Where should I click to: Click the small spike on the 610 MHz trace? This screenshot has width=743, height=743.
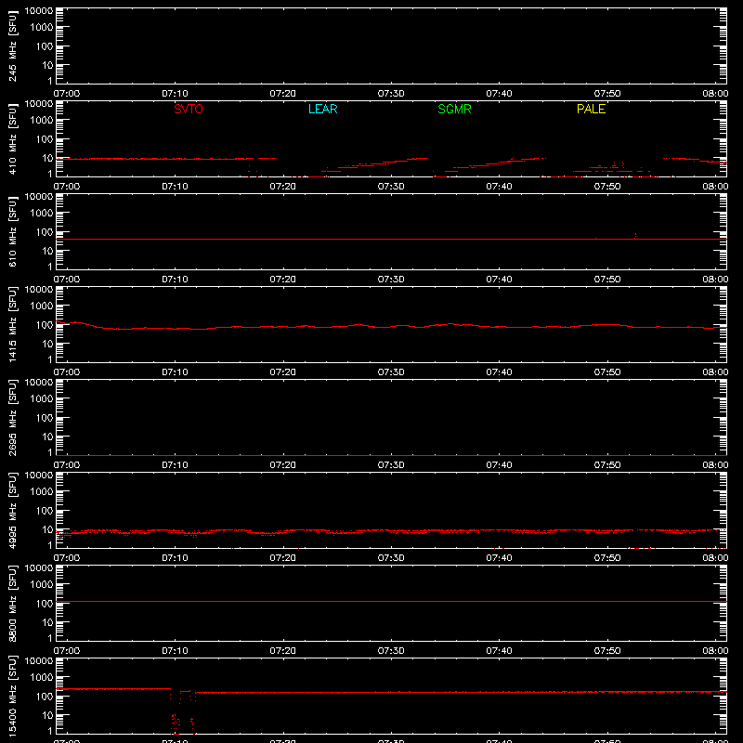tap(635, 236)
